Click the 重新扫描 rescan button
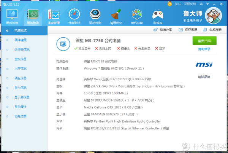The image size is (228, 153). point(204,41)
